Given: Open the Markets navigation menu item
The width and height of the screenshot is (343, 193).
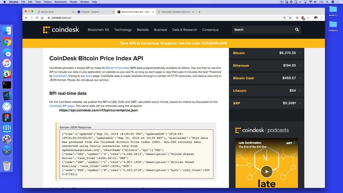Looking at the screenshot, I should 143,30.
